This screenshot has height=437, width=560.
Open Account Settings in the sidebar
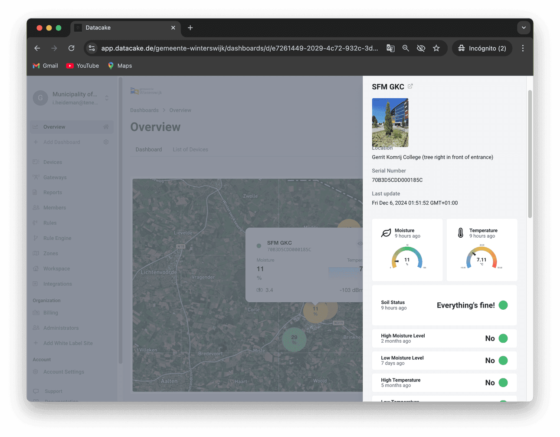[x=63, y=372]
